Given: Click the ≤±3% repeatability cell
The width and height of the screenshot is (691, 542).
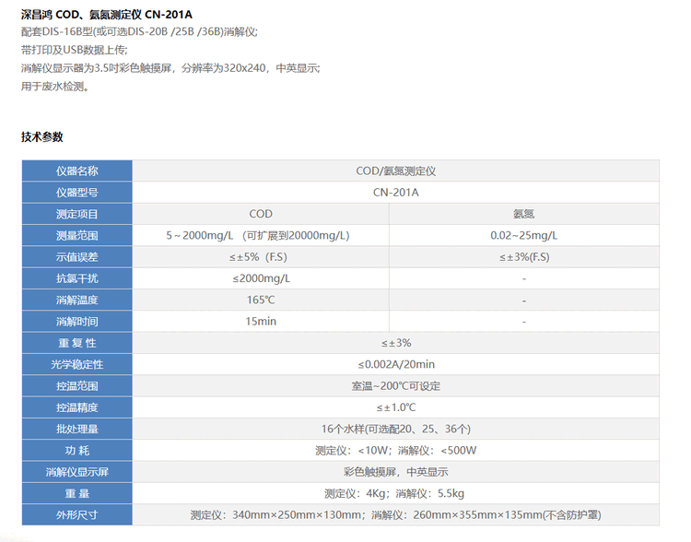Looking at the screenshot, I should click(x=396, y=343).
